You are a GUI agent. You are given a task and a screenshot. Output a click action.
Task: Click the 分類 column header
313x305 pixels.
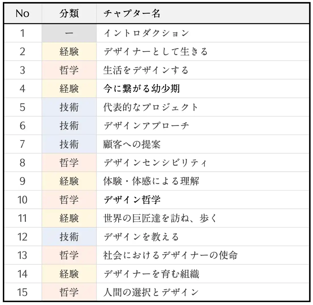pos(69,14)
